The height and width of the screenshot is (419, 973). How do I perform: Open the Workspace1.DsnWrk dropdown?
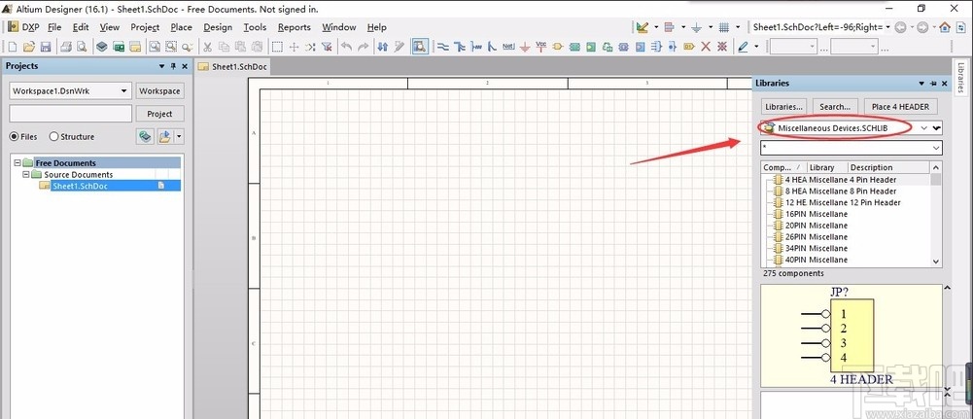click(124, 90)
